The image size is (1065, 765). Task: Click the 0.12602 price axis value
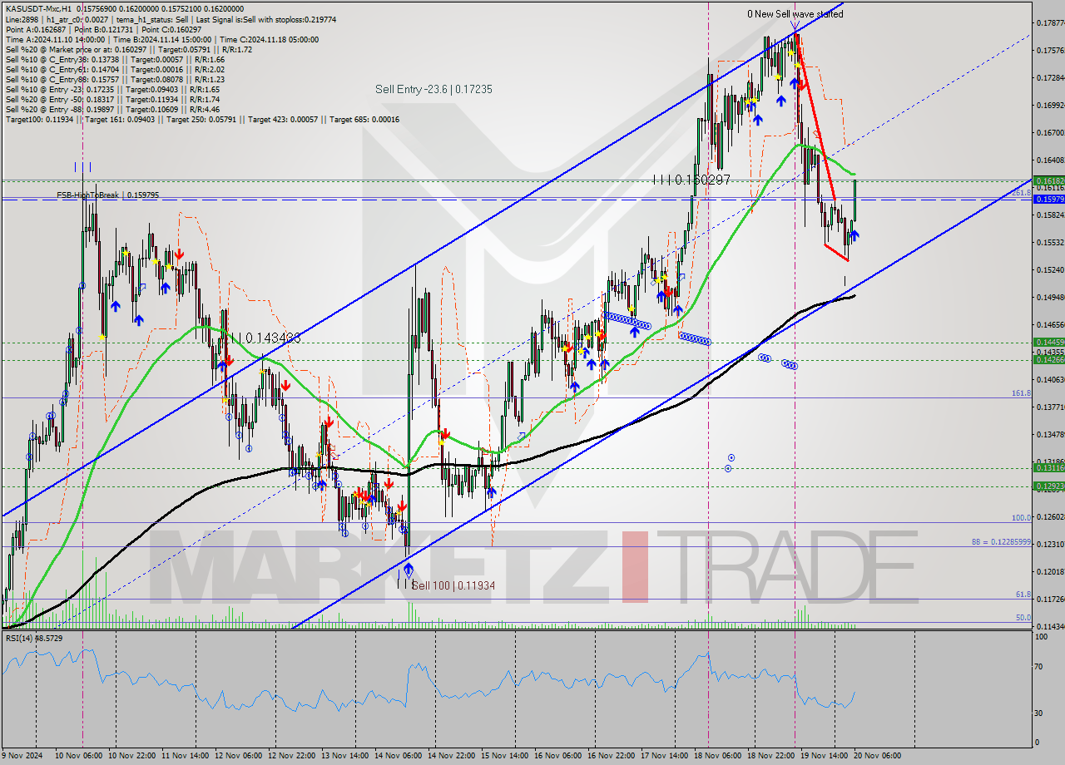coord(1050,517)
